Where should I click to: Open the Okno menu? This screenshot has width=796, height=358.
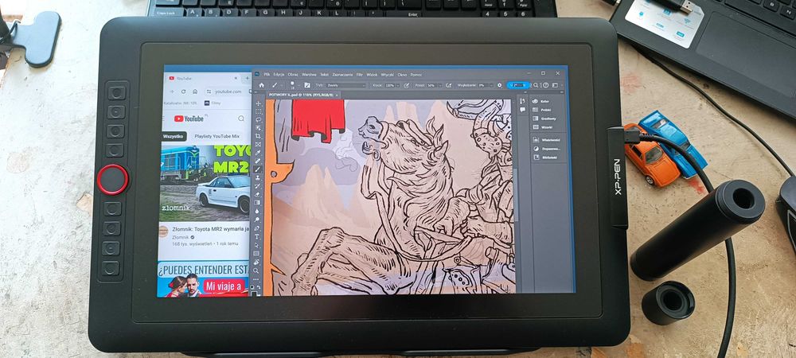point(403,75)
